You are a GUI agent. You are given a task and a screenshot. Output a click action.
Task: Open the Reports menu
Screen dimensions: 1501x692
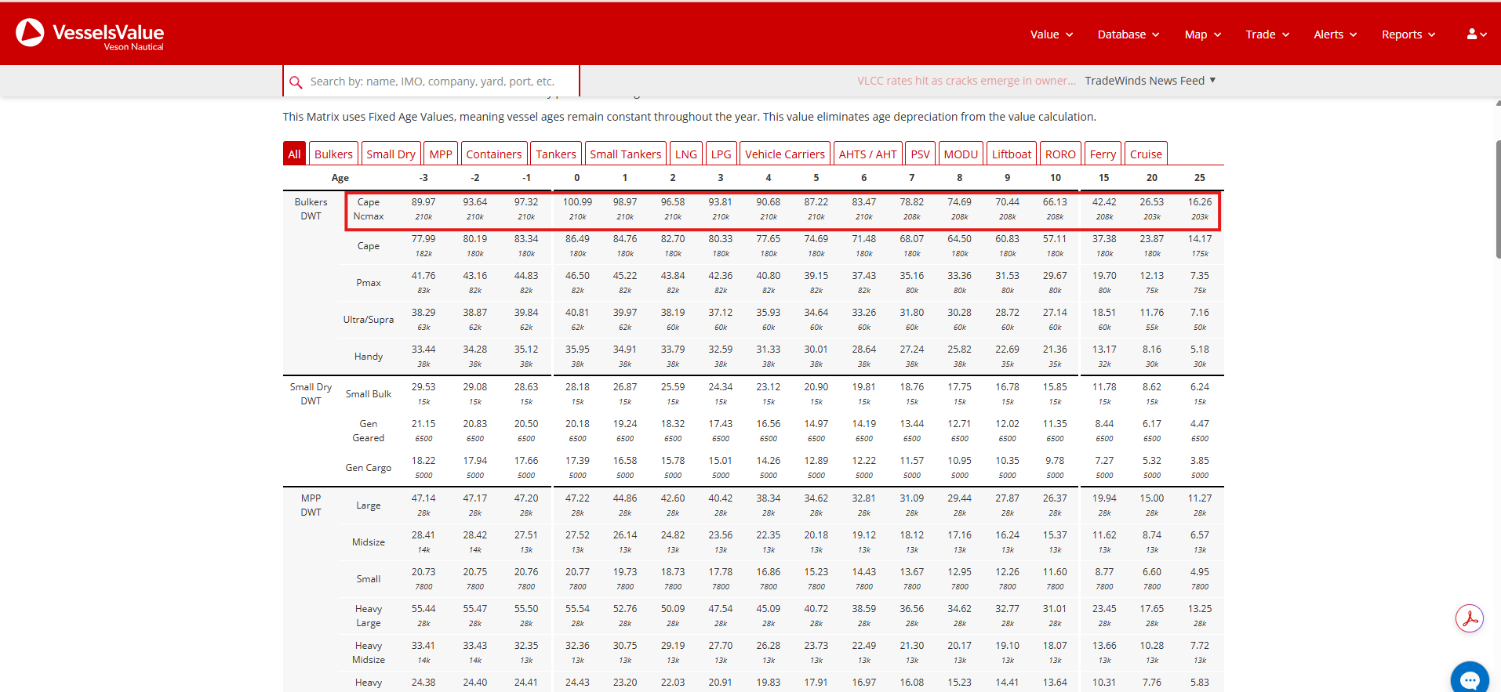click(1408, 34)
